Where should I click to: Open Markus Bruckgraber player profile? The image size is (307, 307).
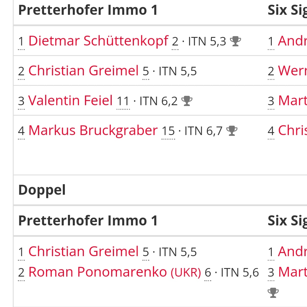click(x=93, y=130)
